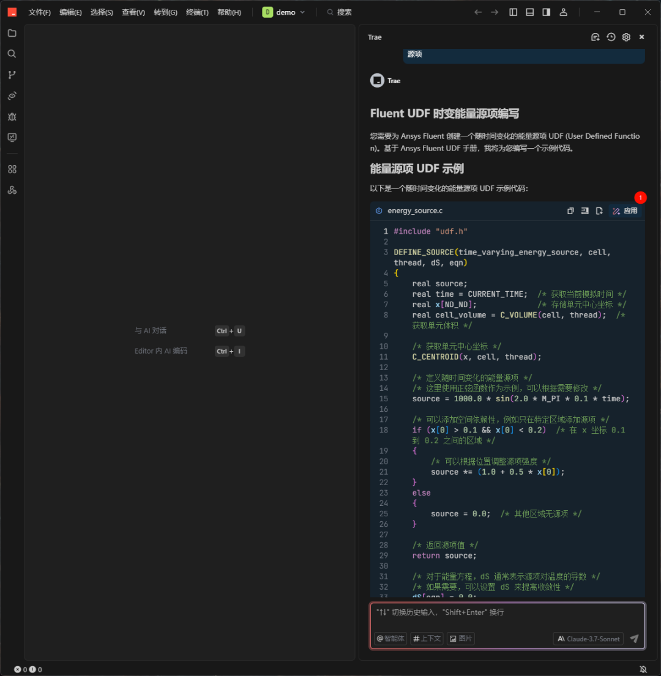661x676 pixels.
Task: Toggle the bottom panel layout button
Action: 530,12
